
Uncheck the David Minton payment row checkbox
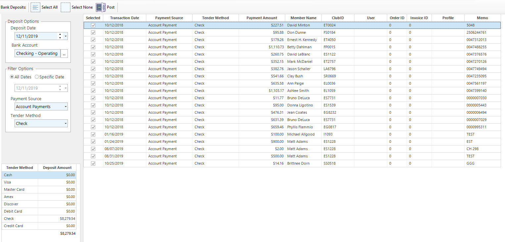click(x=93, y=25)
